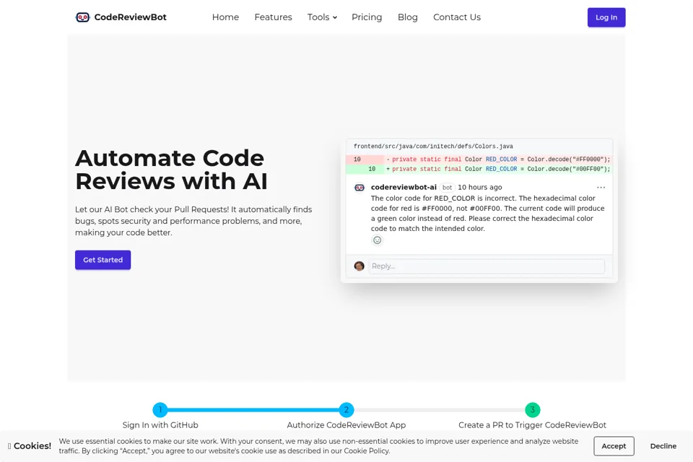Click the 10 hours ago timestamp
This screenshot has height=462, width=693.
(480, 188)
